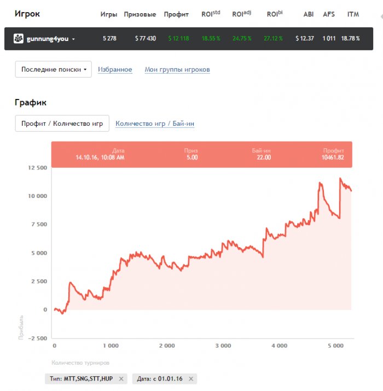This screenshot has height=391, width=383.
Task: Open the "Избранное" link
Action: (x=115, y=69)
